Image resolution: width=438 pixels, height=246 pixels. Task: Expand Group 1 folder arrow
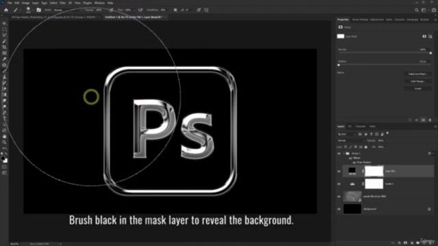tap(344, 153)
